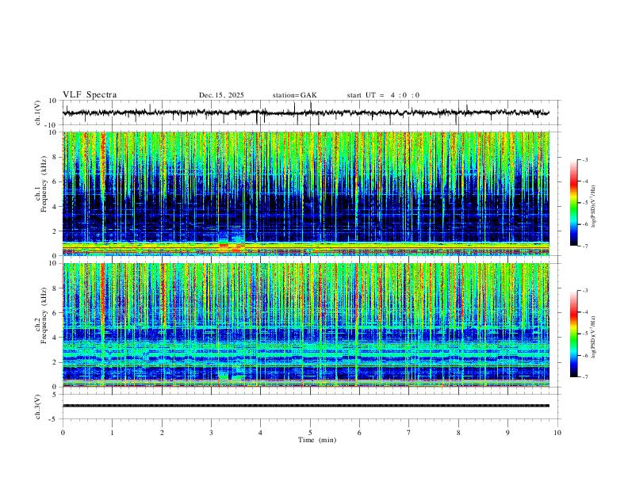Click the log(PSD) label beside ch.1 colorbar
This screenshot has height=485, width=628.
(594, 207)
